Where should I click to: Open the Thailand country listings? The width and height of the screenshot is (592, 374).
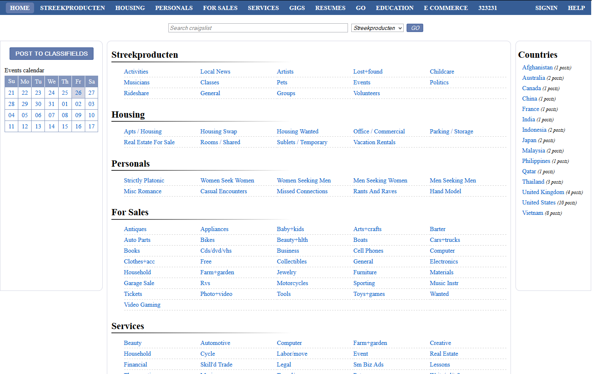533,182
